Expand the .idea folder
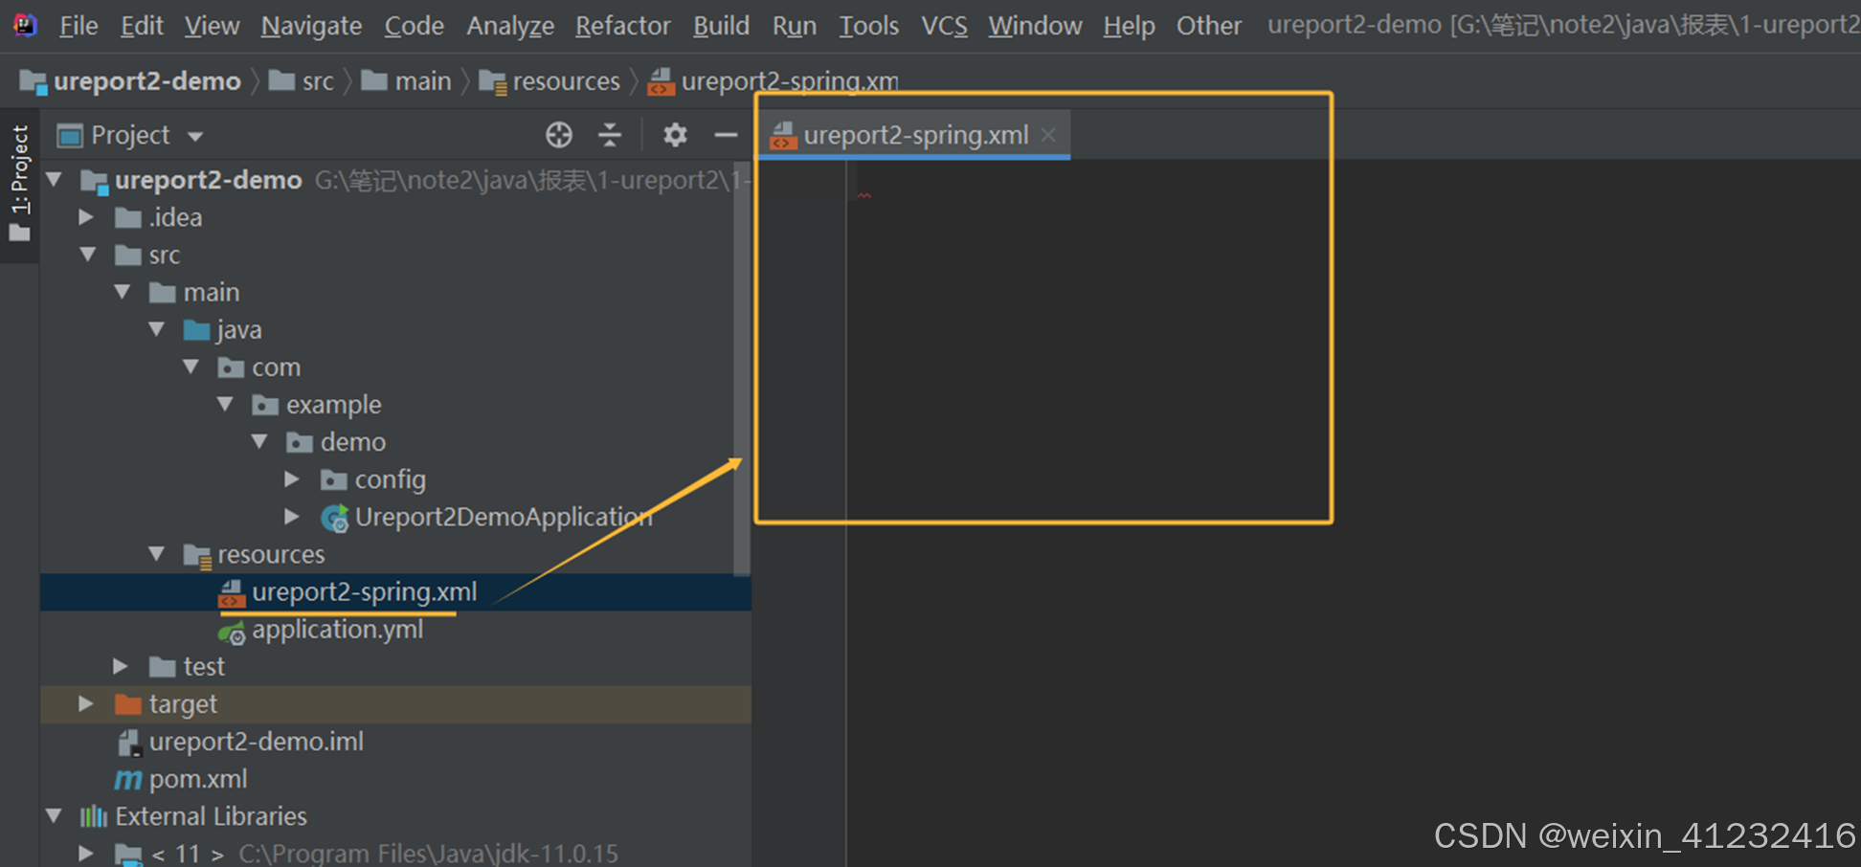 86,217
